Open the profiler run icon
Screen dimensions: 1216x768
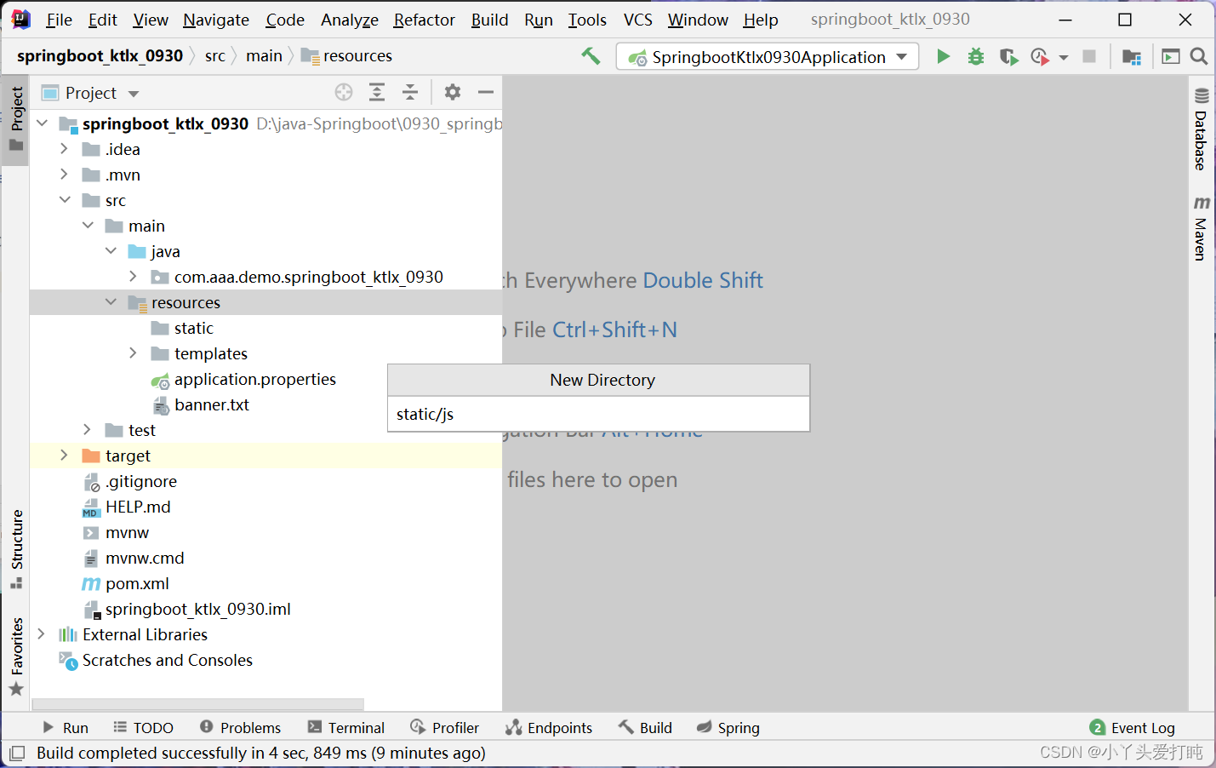tap(1039, 56)
